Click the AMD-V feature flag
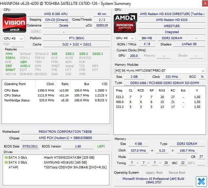The height and width of the screenshot is (188, 208). click(x=25, y=66)
